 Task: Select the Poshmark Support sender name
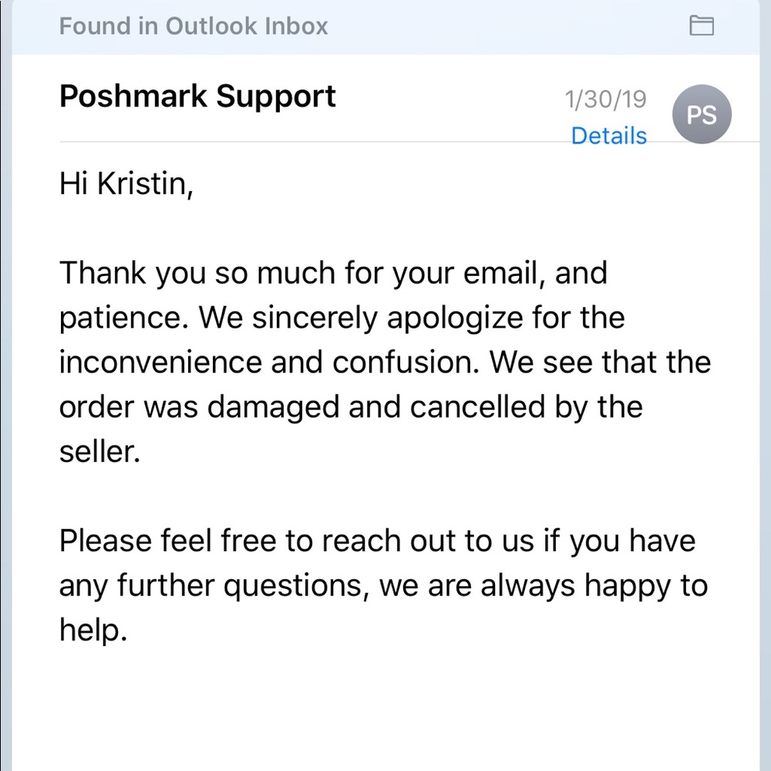click(x=197, y=96)
